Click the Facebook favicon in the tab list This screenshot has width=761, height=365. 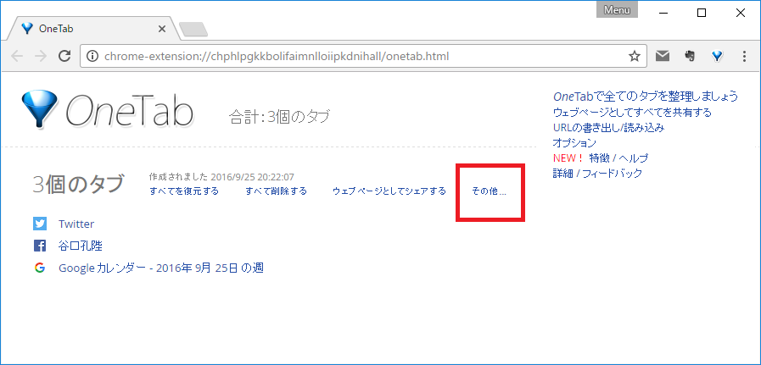tap(39, 246)
